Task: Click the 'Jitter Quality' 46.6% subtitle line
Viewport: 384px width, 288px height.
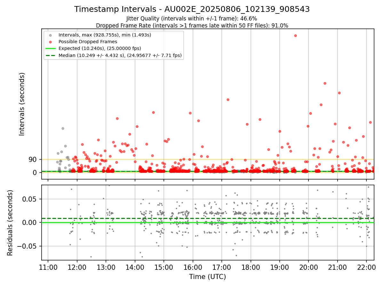Action: (x=192, y=19)
